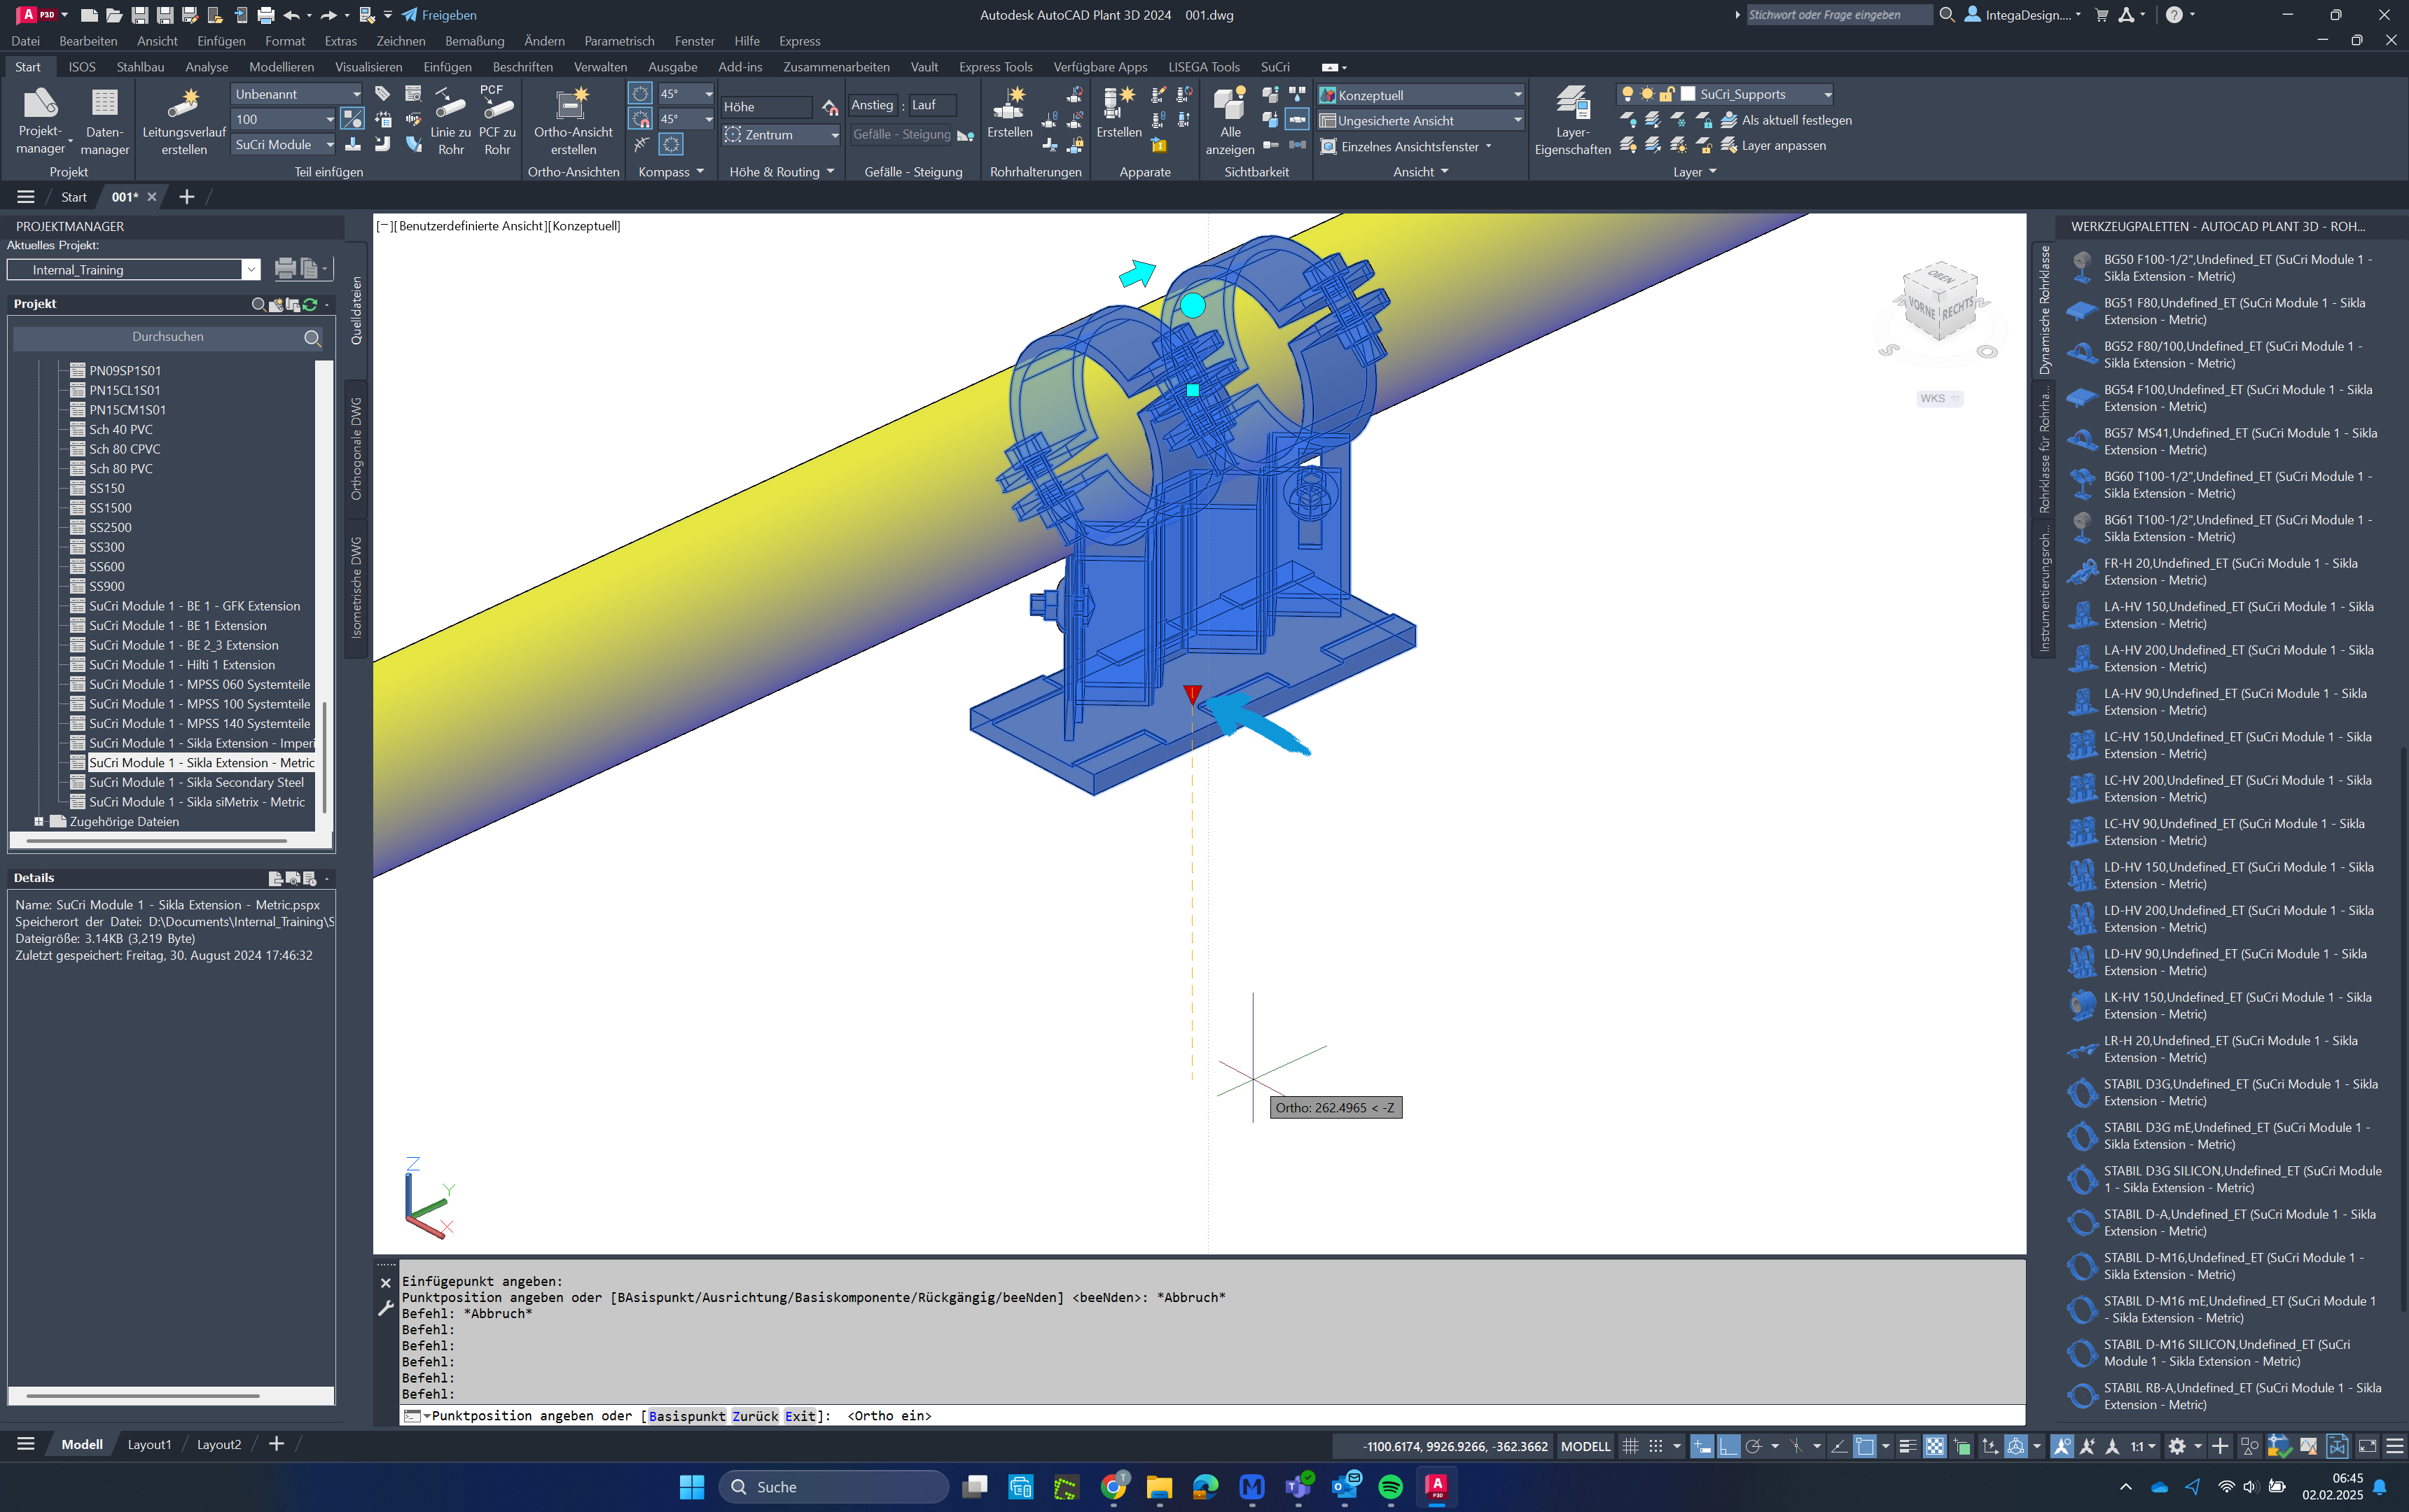Open workspace switching gear in status bar
Image resolution: width=2409 pixels, height=1512 pixels.
click(x=2177, y=1446)
